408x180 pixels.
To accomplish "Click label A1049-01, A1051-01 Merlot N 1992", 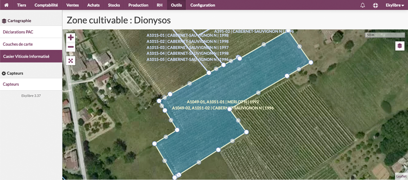I will click(x=223, y=102).
